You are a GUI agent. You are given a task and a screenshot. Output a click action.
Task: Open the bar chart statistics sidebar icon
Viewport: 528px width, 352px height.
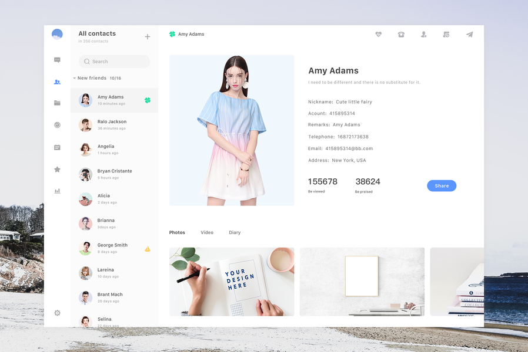point(57,191)
